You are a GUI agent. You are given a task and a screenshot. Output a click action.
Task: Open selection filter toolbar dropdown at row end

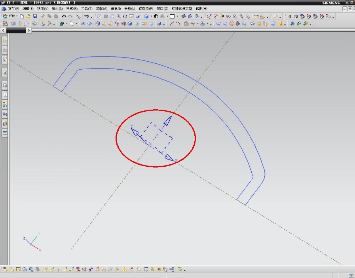(x=333, y=17)
